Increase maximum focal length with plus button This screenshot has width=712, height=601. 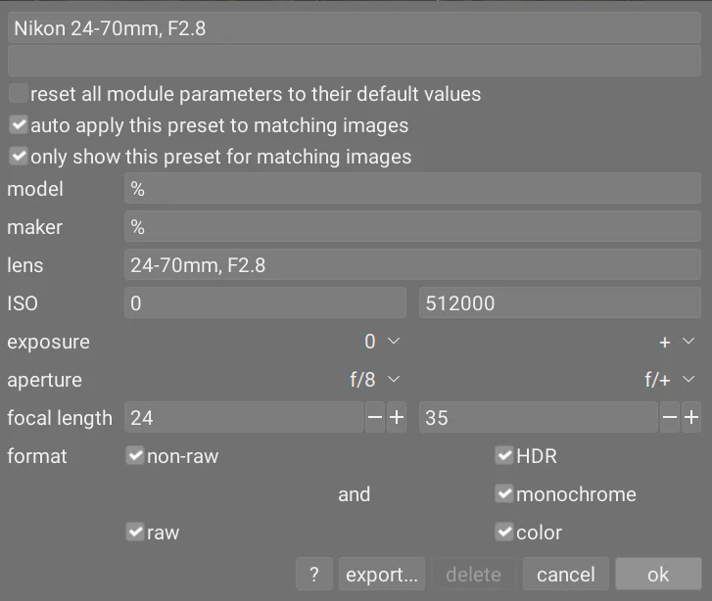691,417
